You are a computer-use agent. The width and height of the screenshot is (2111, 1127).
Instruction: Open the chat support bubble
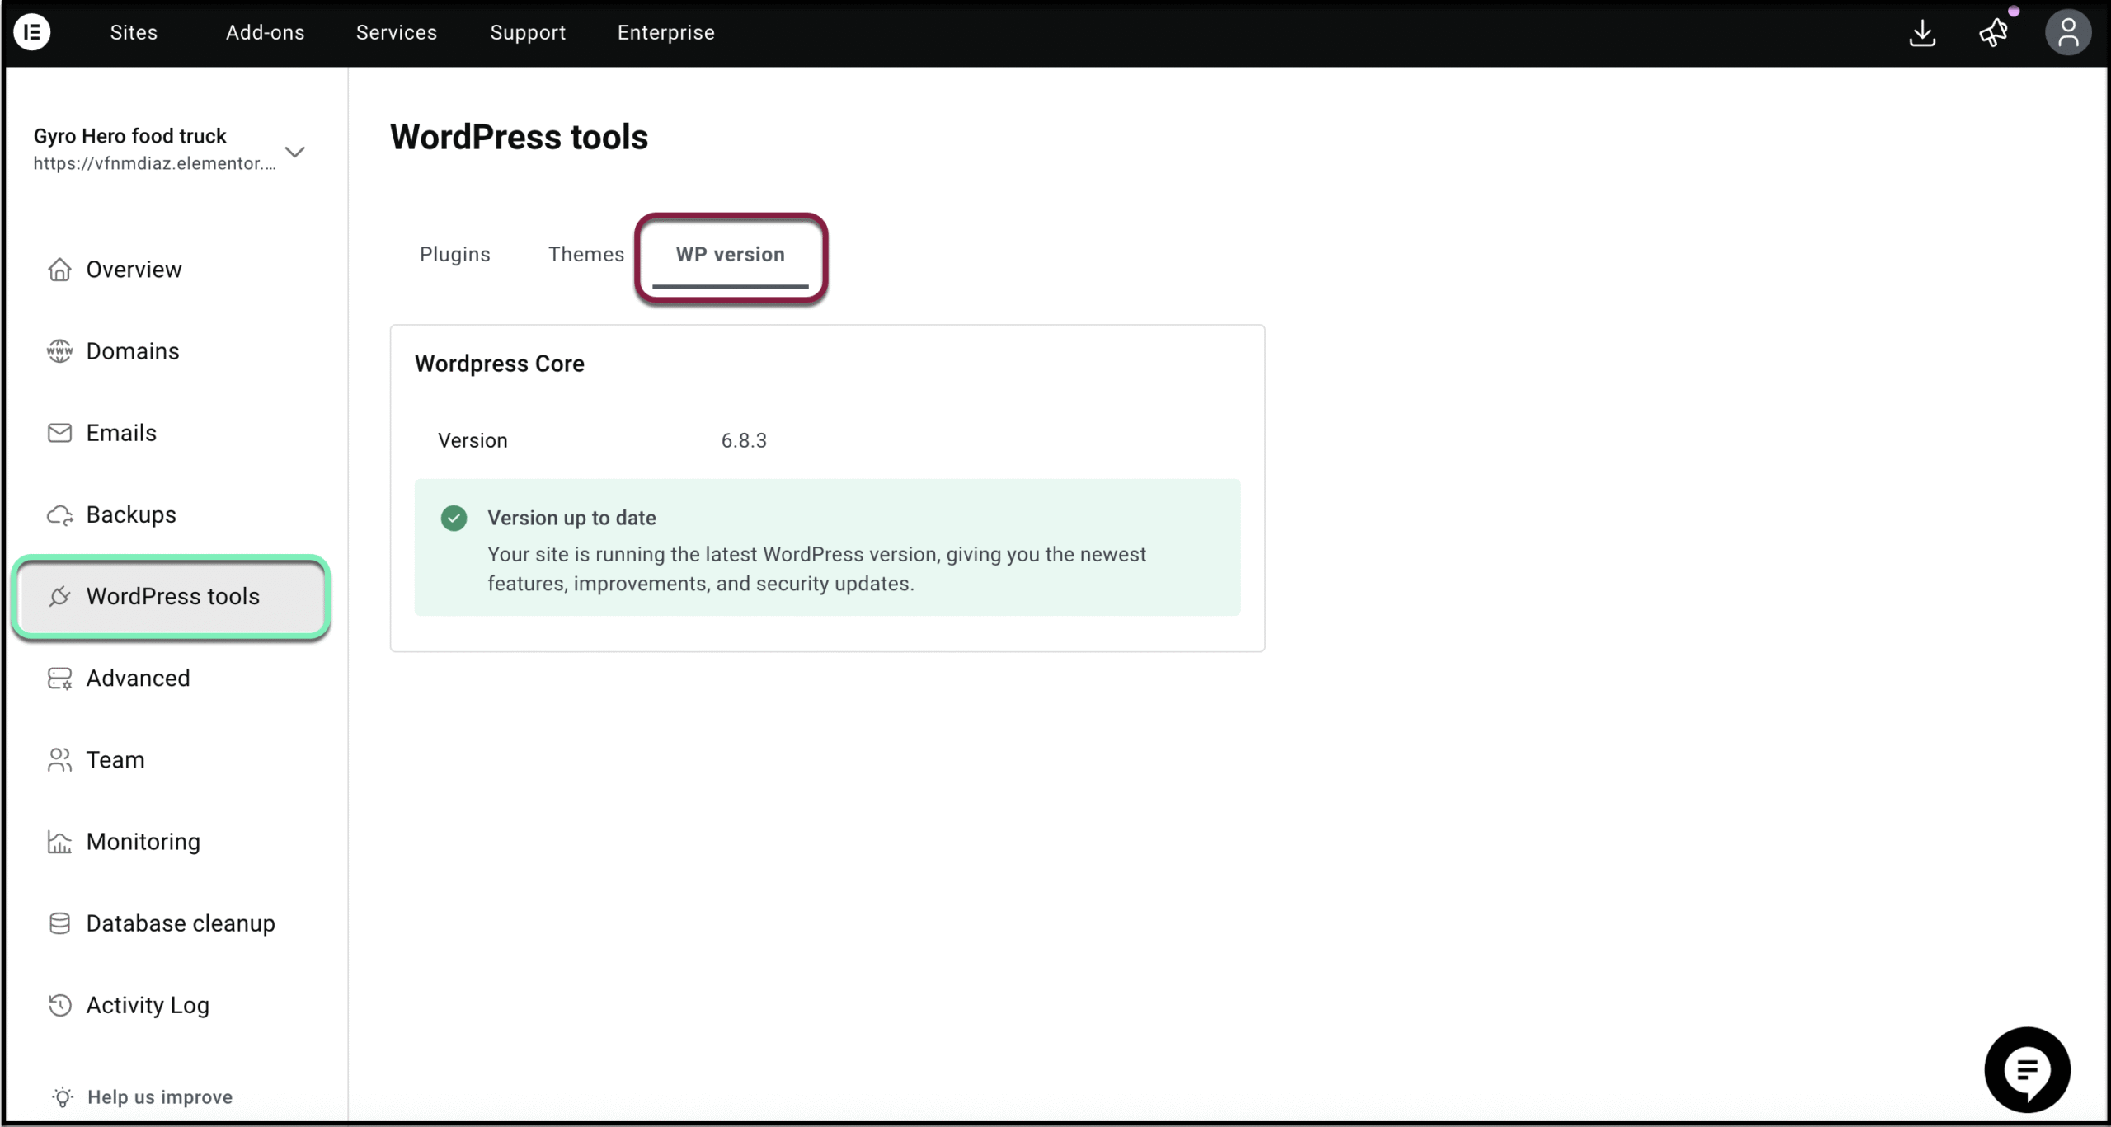[2027, 1070]
